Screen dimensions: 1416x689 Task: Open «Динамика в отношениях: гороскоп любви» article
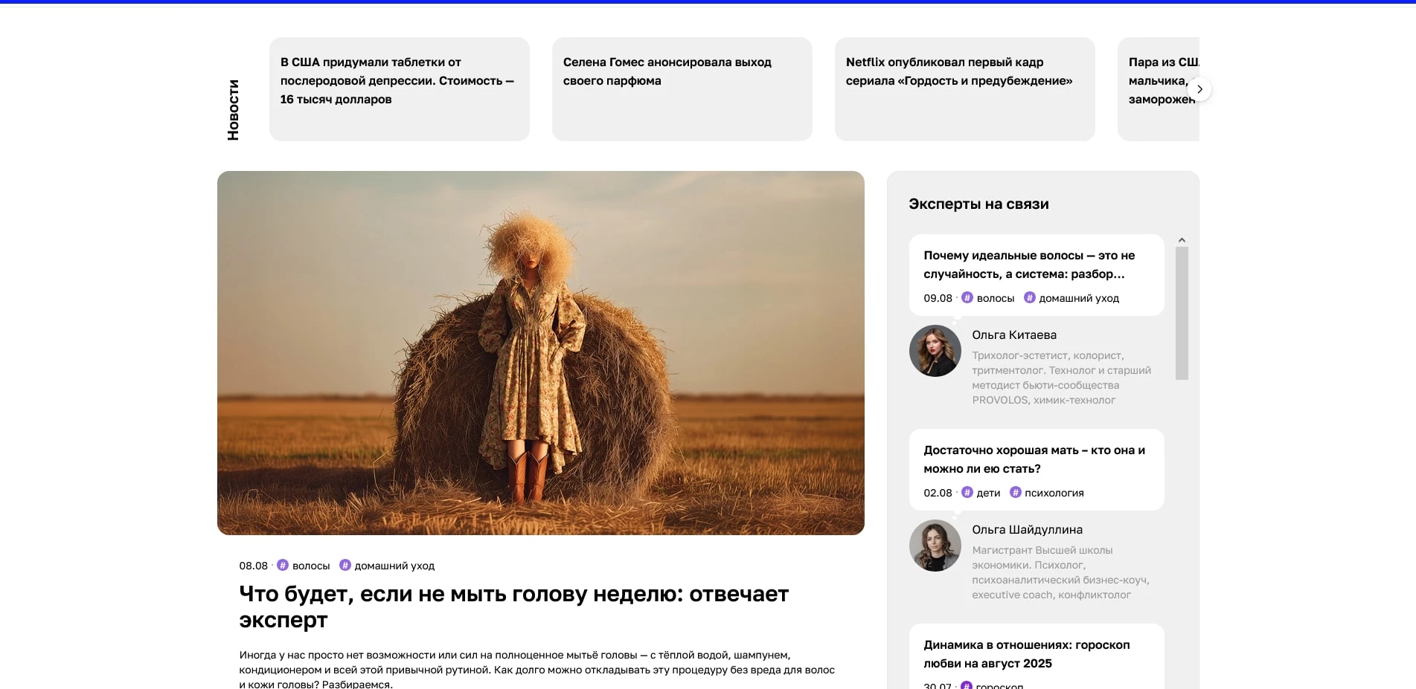(1026, 654)
